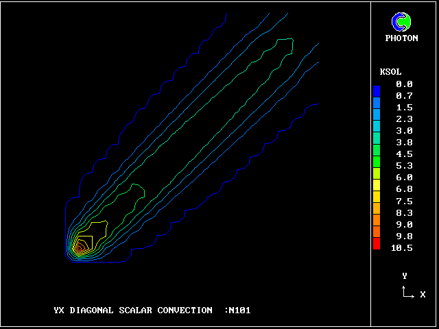Screen dimensions: 439x329
Task: Click the KSOL legend heading
Action: (x=390, y=72)
